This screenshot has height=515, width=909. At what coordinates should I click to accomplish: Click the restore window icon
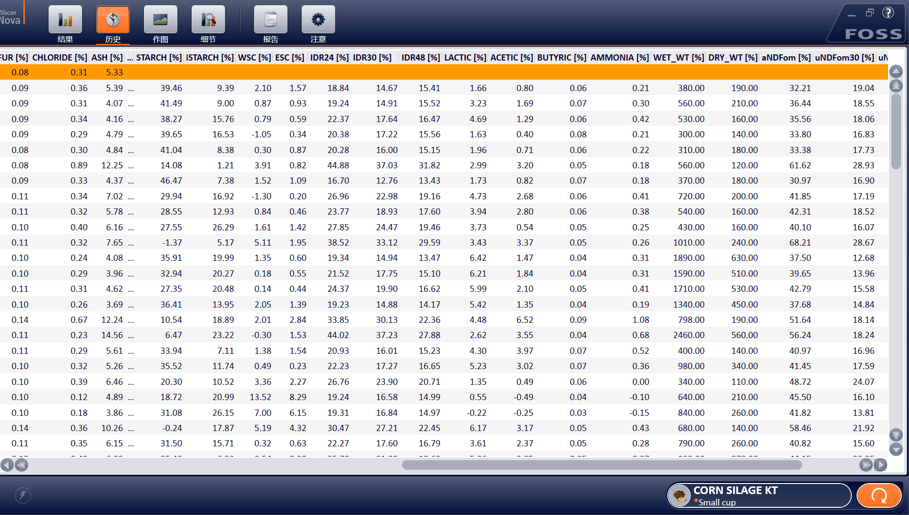point(870,13)
